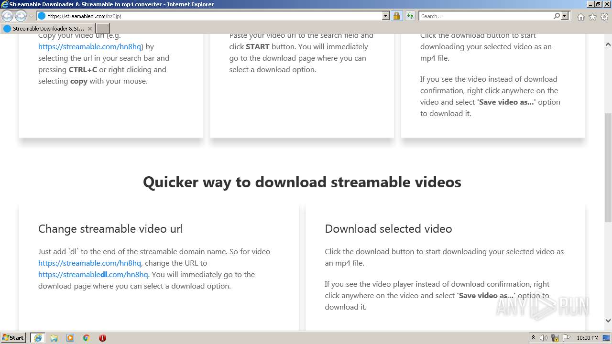This screenshot has width=612, height=344.
Task: Open the streamabledl.com/hn8hq link
Action: 93,274
